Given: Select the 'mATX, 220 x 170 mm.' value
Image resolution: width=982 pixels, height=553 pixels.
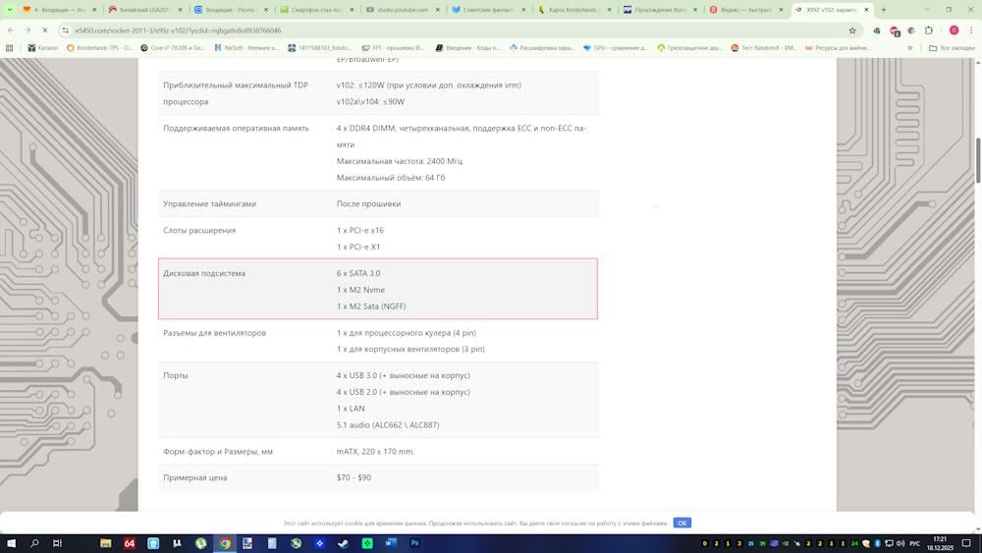Looking at the screenshot, I should [375, 451].
